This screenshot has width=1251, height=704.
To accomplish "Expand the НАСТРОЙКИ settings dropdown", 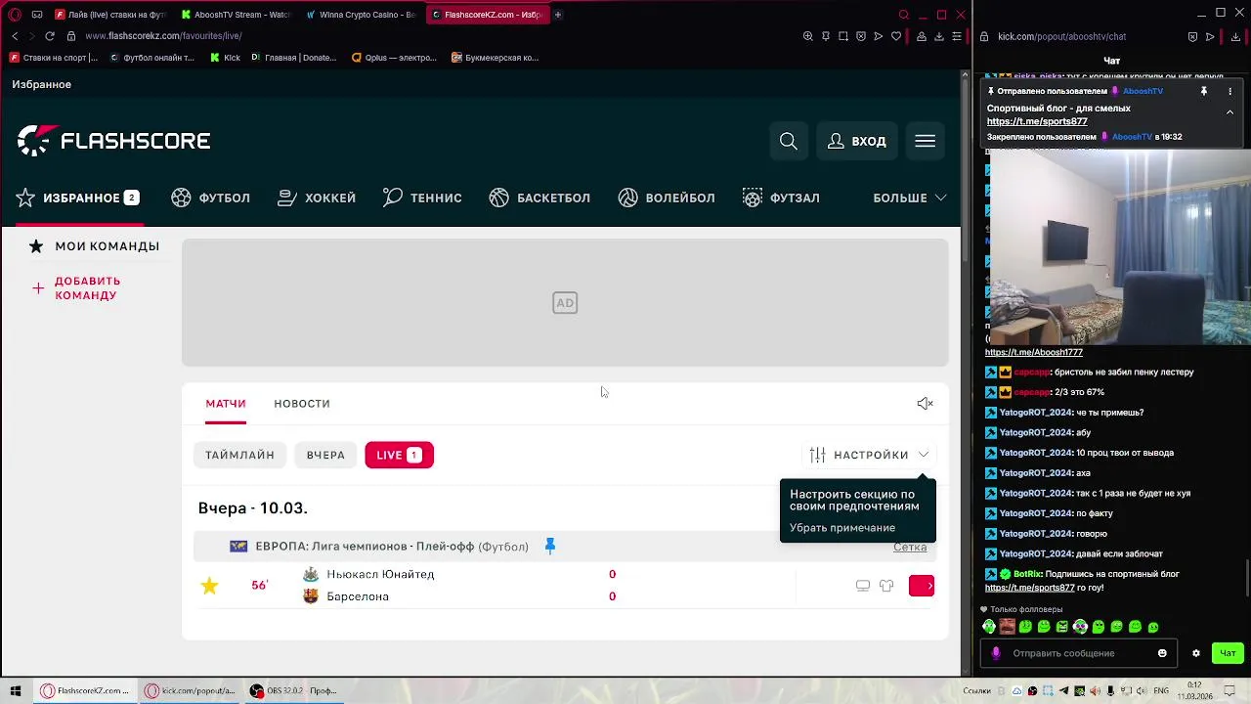I will click(x=870, y=455).
